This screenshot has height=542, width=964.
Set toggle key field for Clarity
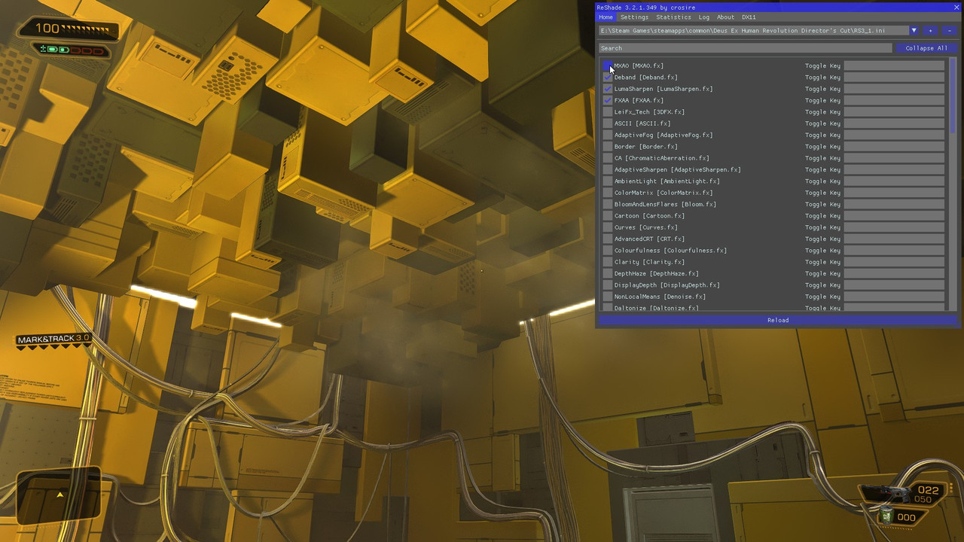(894, 262)
